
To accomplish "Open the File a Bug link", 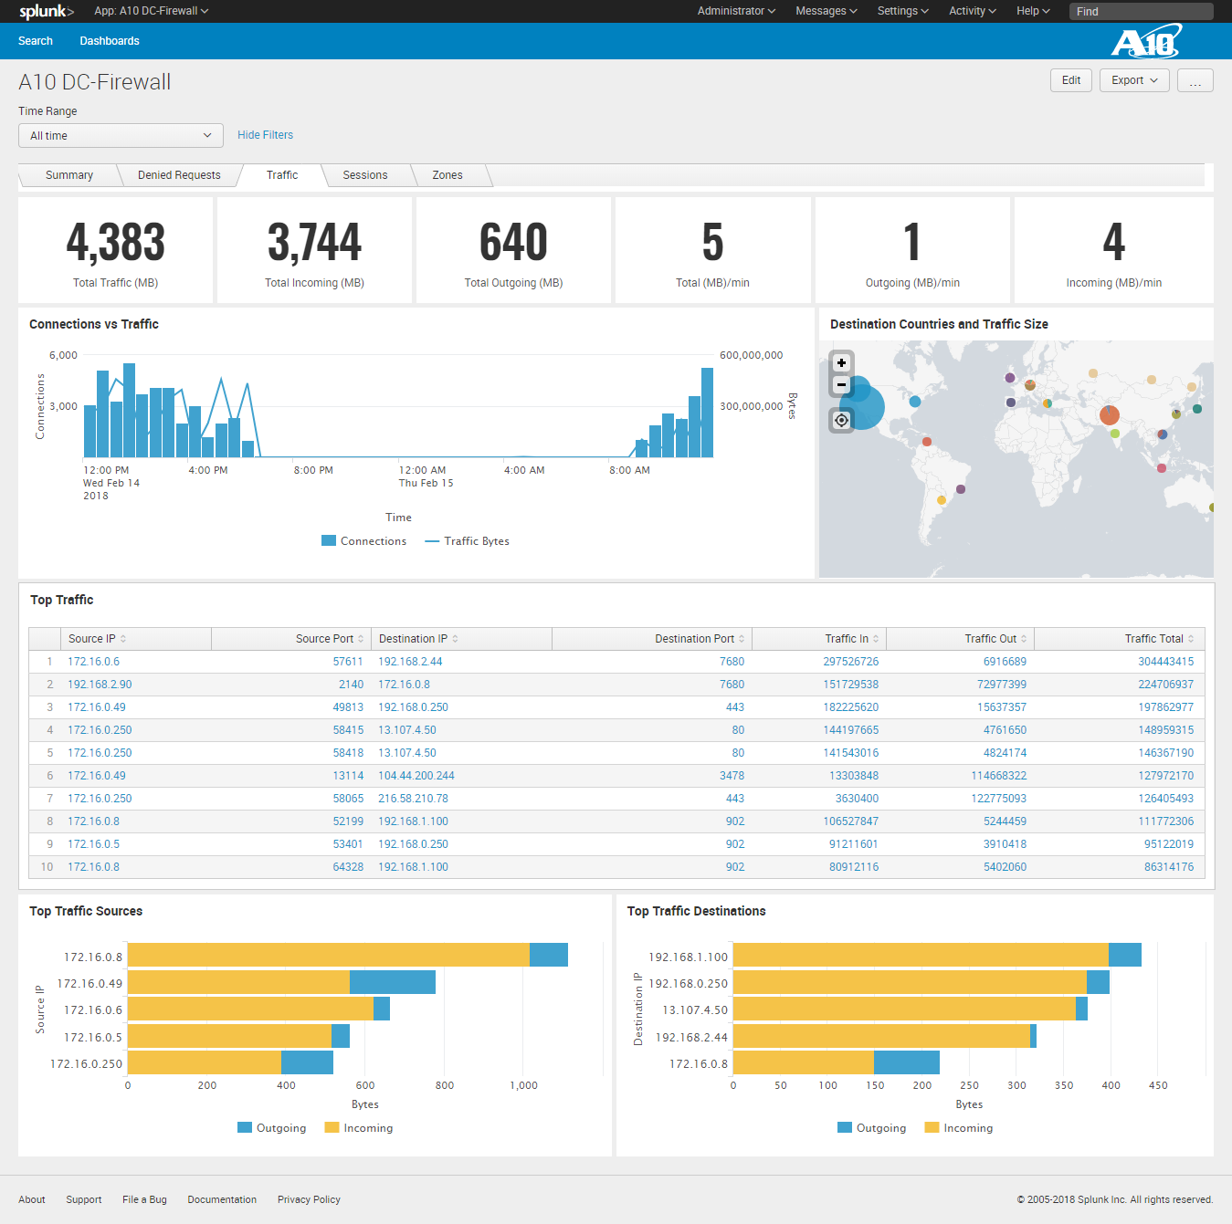I will coord(144,1199).
